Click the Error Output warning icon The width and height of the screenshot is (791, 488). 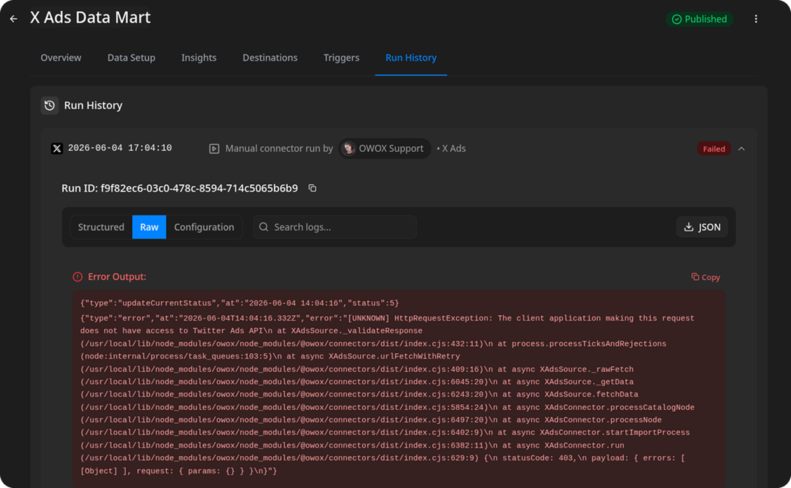78,277
